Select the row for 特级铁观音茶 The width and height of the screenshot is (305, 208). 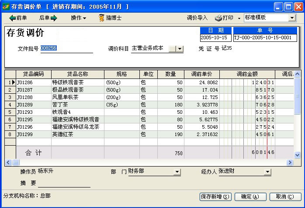point(77,82)
